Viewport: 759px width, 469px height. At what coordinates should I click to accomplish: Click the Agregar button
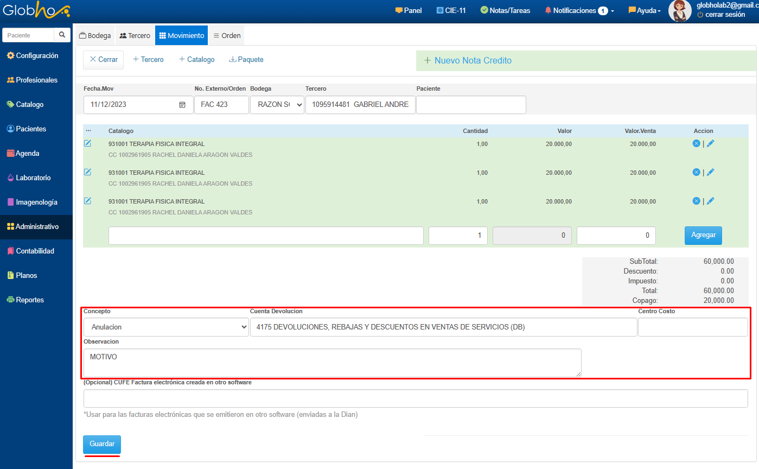coord(703,236)
